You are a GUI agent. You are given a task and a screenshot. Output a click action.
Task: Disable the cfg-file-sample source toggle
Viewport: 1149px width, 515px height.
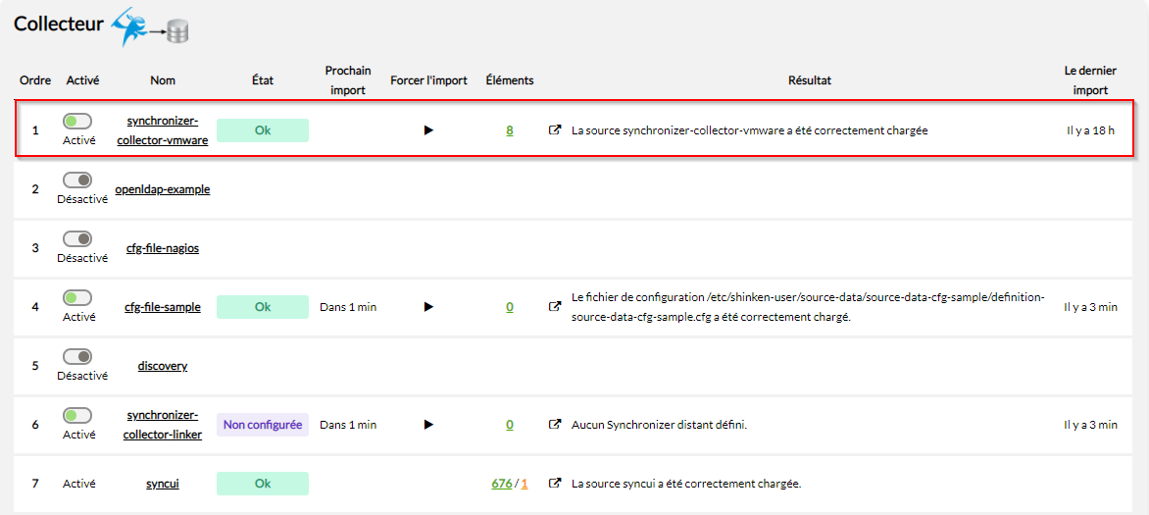click(76, 297)
